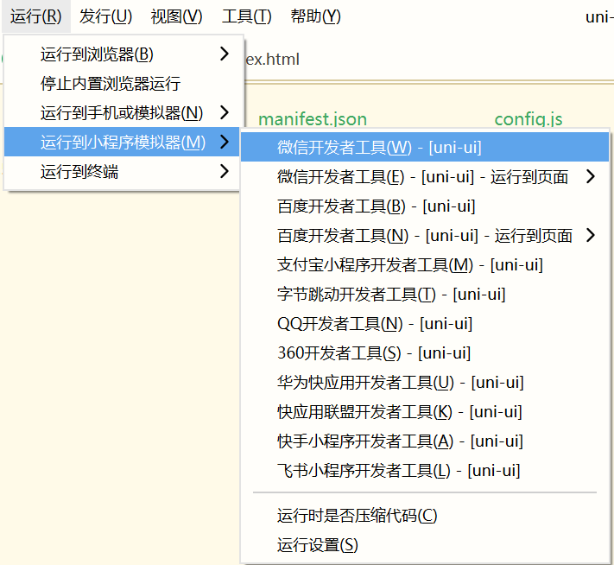The height and width of the screenshot is (565, 614).
Task: Open the 工具(T) menu
Action: point(247,16)
